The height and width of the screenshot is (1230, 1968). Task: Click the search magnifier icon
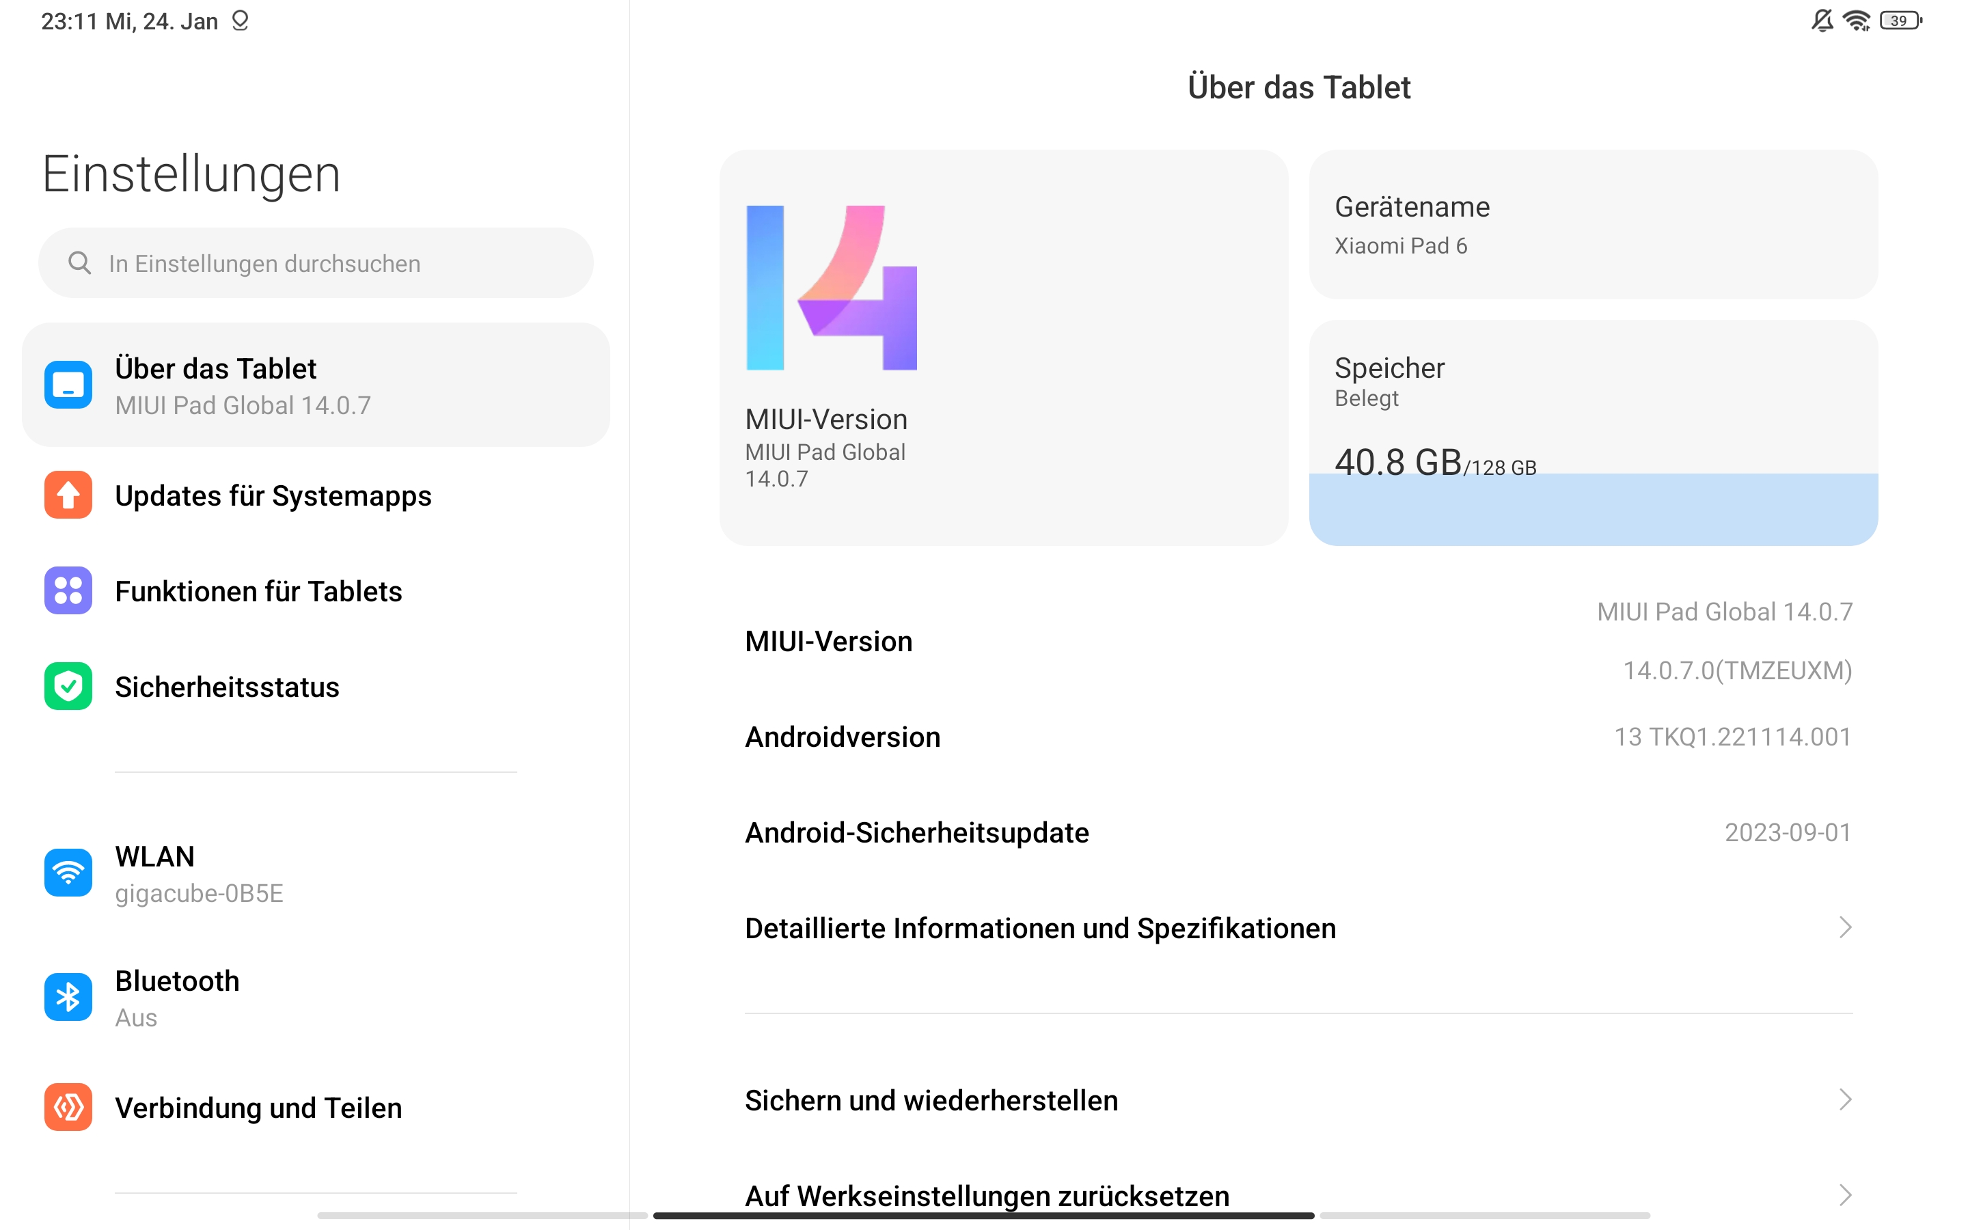click(80, 263)
